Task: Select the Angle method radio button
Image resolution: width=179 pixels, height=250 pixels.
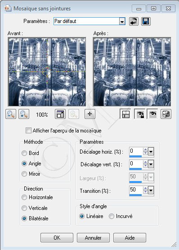Action: [x=24, y=164]
